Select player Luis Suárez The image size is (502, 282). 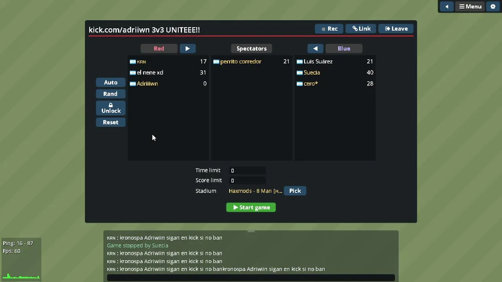click(335, 61)
